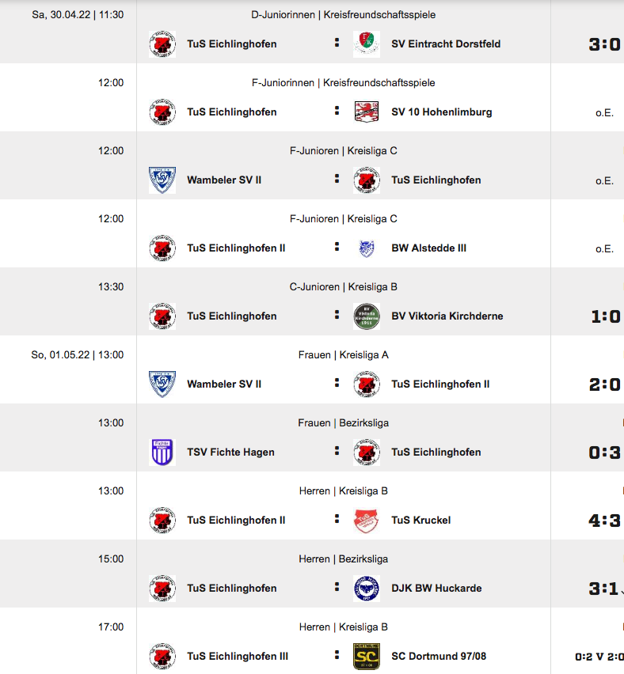Open the DJK BW Huckarde team link
This screenshot has height=674, width=624.
point(436,588)
